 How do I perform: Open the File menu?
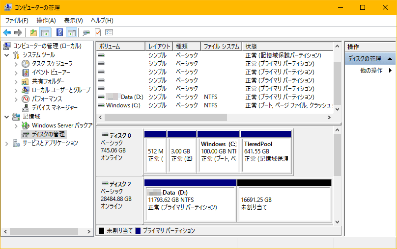17,21
